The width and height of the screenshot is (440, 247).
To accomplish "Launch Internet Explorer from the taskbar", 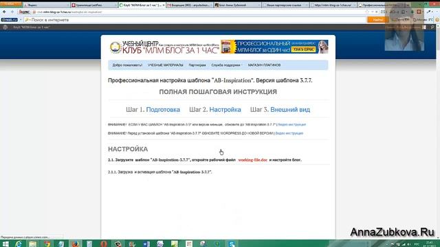I will 19,244.
